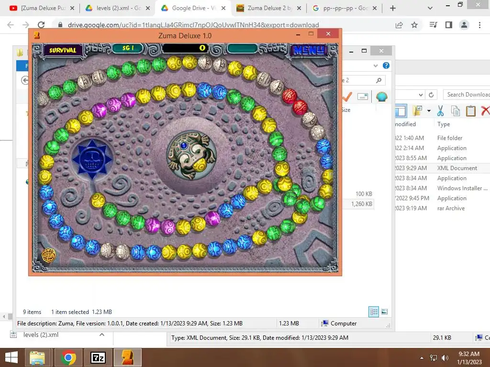The height and width of the screenshot is (367, 490).
Task: Click the Cut scissors icon
Action: (440, 110)
